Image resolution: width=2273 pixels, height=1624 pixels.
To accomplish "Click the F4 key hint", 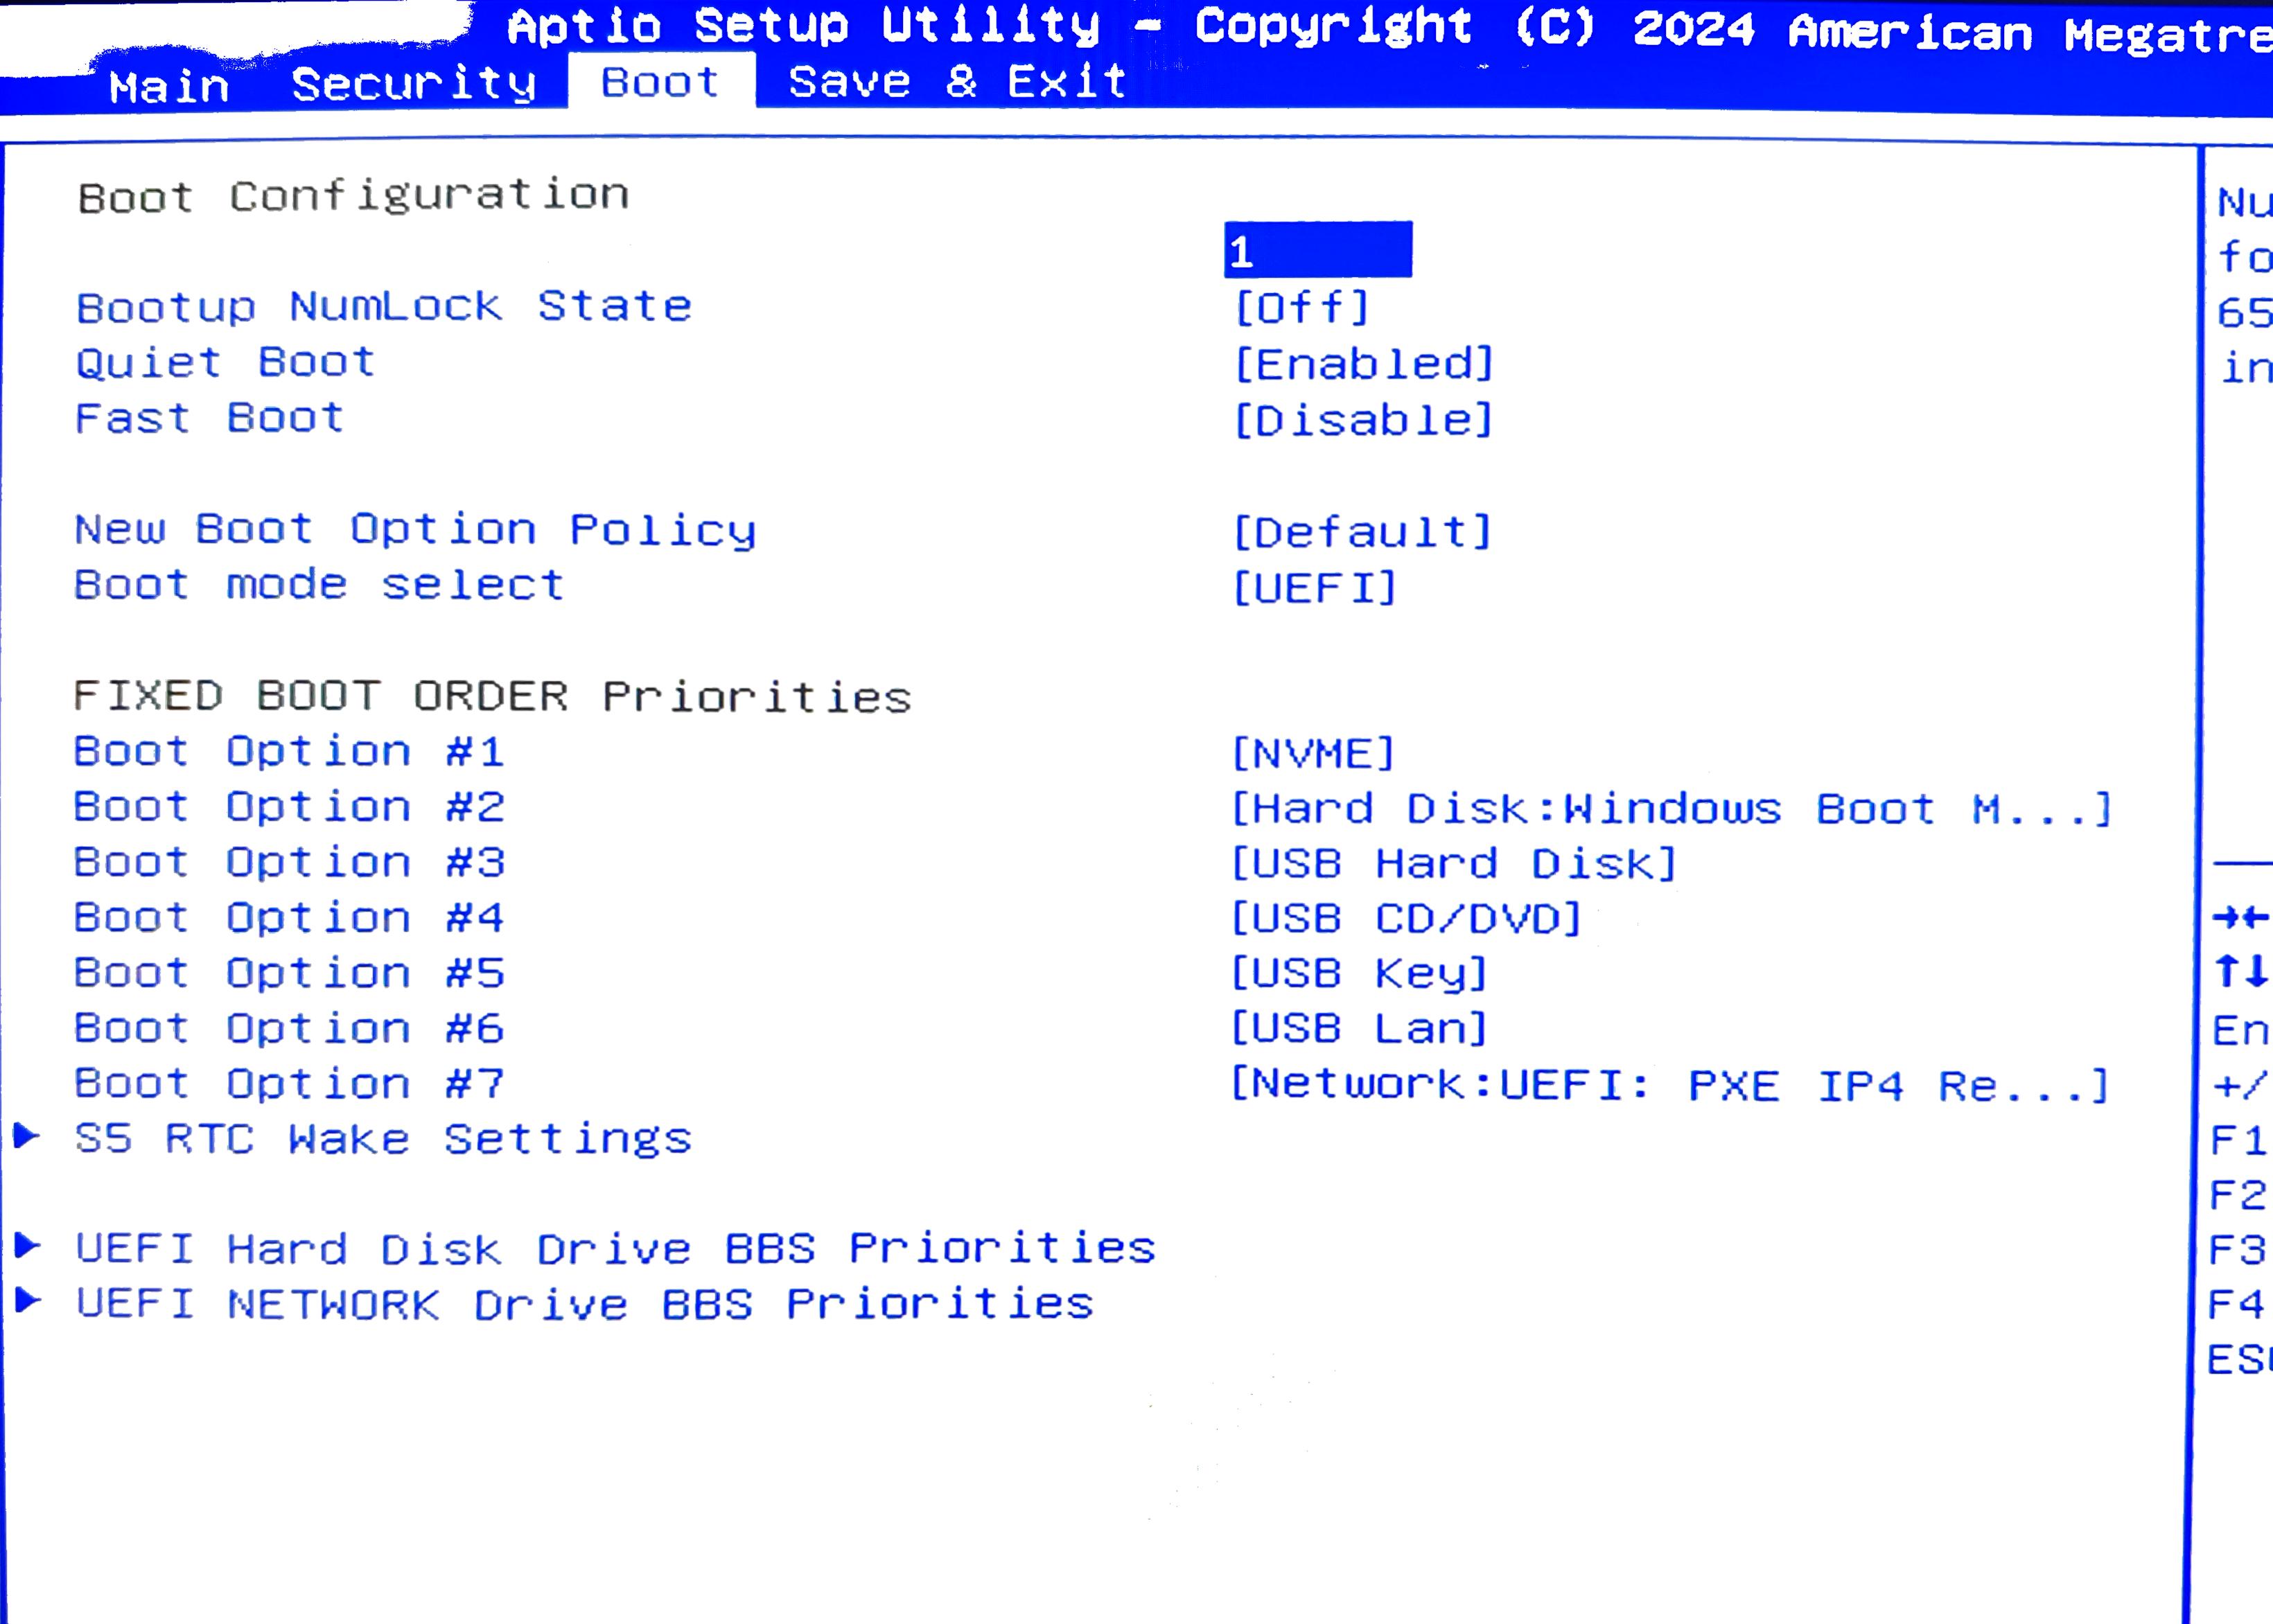I will 2237,1304.
